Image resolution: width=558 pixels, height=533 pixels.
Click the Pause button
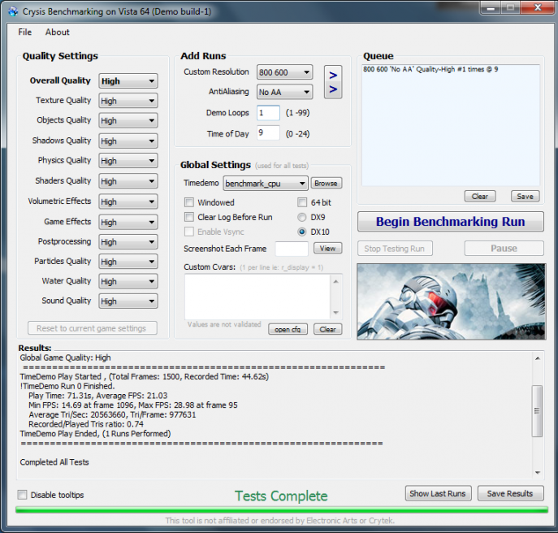pos(504,249)
